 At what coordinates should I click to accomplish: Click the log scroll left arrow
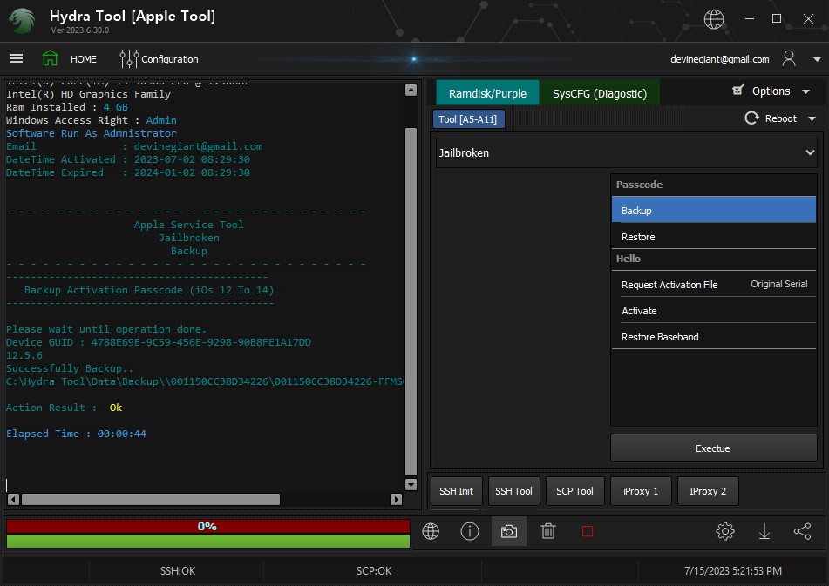coord(14,499)
